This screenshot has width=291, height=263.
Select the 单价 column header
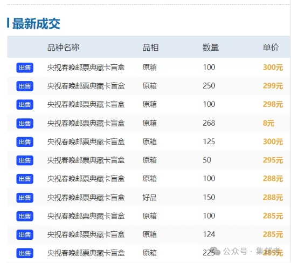pyautogui.click(x=271, y=48)
